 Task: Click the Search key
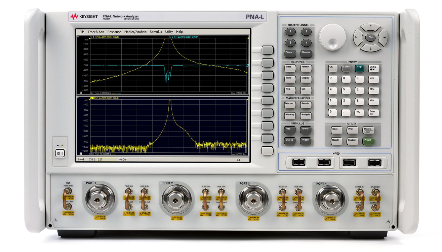(x=306, y=105)
